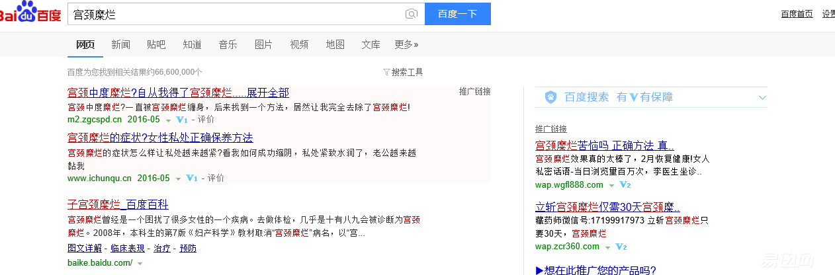Open 预防 sublink
Image resolution: width=835 pixels, height=275 pixels.
(188, 248)
